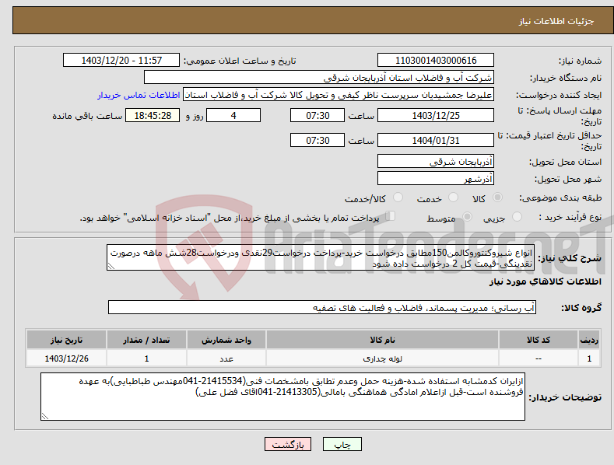Select the جزیی purchase type radio
614x465 pixels.
517,216
